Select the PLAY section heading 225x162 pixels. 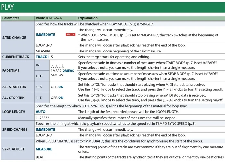click(x=7, y=7)
